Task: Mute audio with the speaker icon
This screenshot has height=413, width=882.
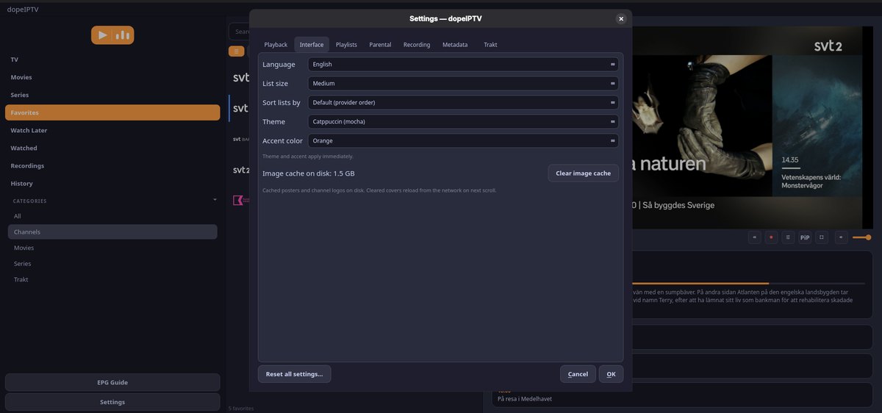Action: click(841, 237)
